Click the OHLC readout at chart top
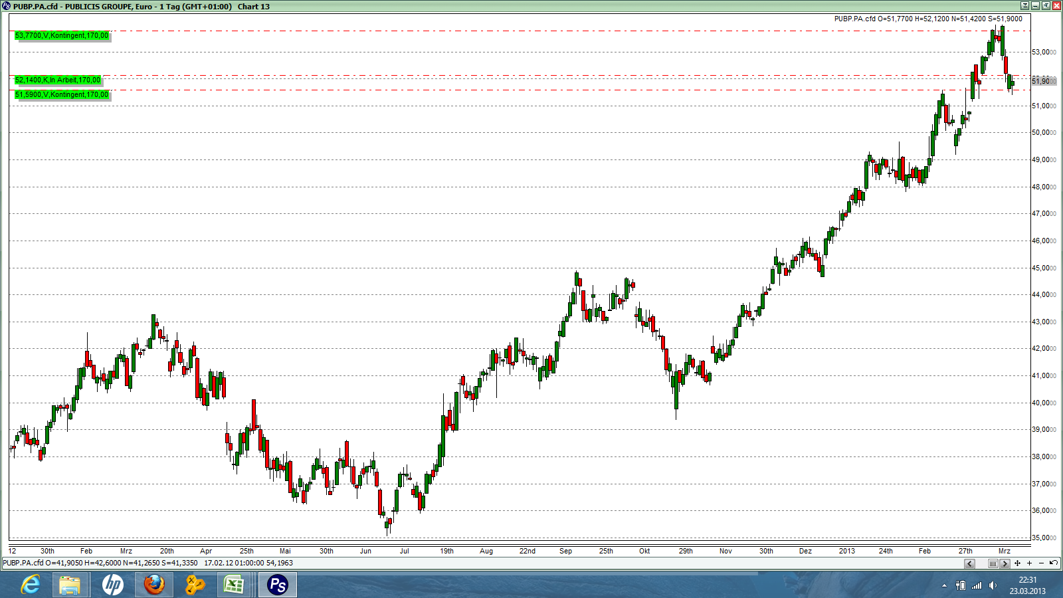This screenshot has width=1063, height=598. [x=928, y=19]
